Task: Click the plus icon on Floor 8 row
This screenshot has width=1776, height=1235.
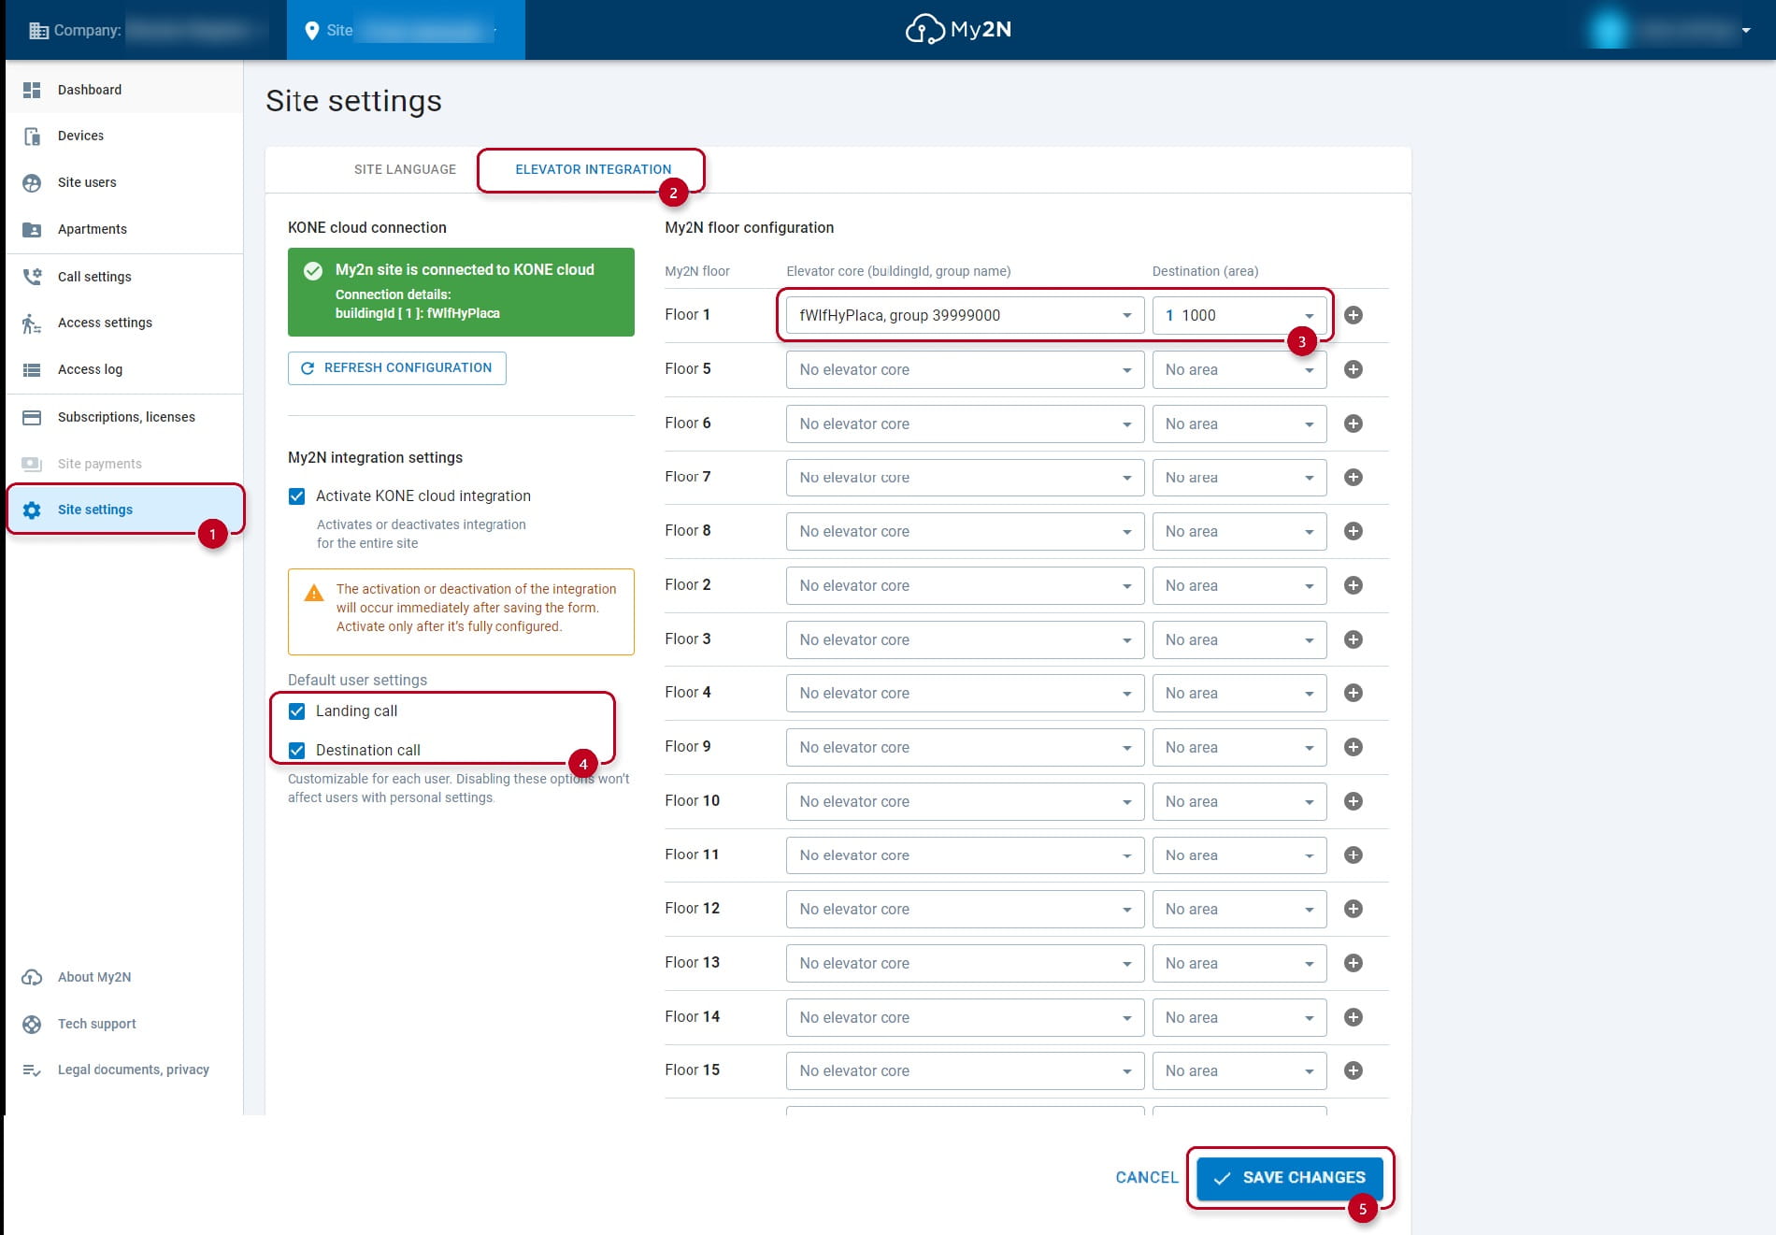Action: (x=1353, y=531)
